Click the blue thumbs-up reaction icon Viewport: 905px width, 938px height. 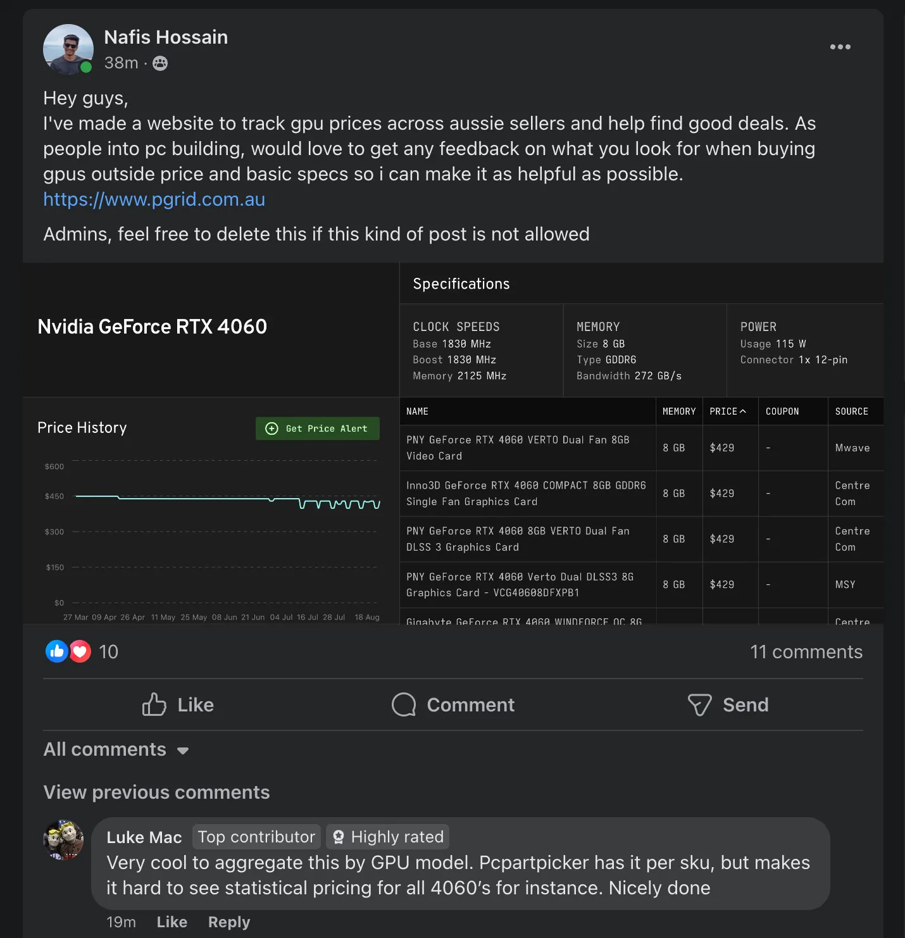coord(57,651)
